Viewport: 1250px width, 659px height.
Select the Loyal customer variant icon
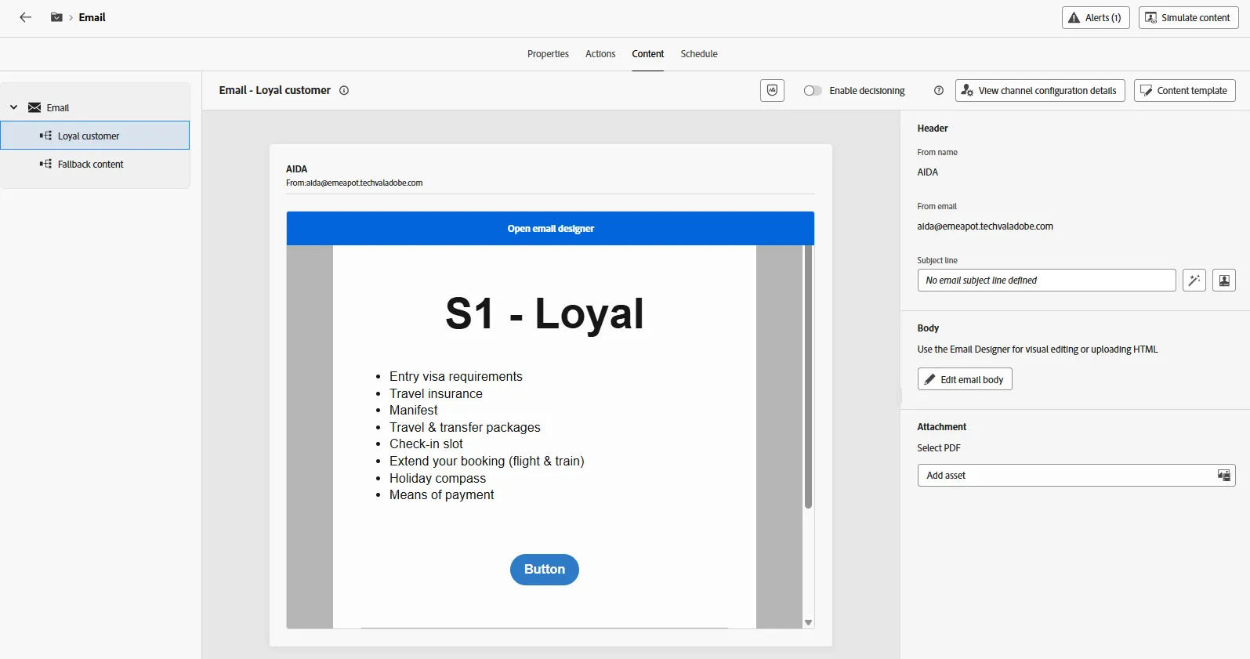click(x=45, y=136)
